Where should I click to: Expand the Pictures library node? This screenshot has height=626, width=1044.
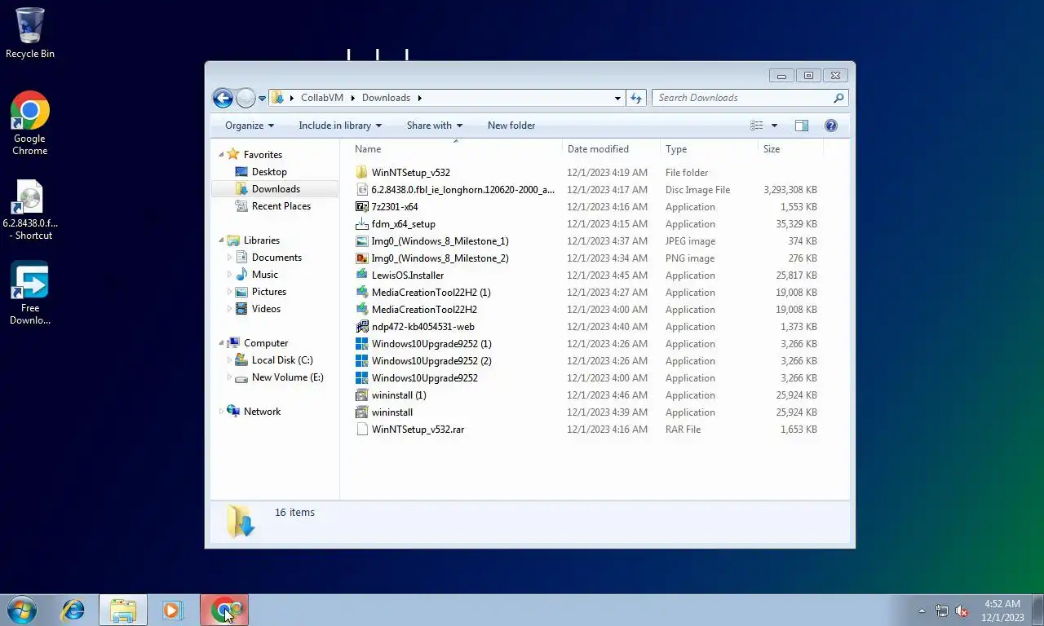click(x=229, y=292)
